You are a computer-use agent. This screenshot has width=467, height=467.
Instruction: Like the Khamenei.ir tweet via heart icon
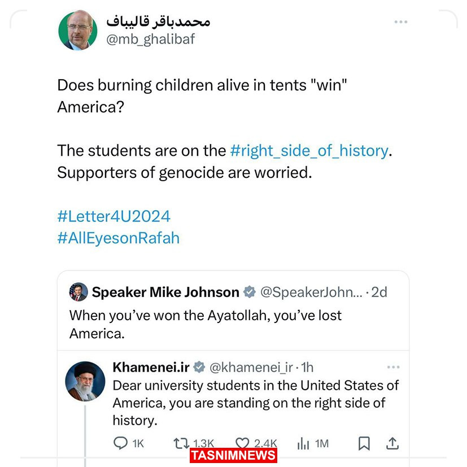click(x=243, y=443)
